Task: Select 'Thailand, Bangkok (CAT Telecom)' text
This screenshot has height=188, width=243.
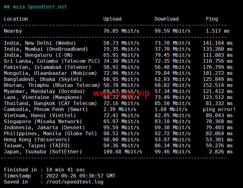Action: [50, 104]
